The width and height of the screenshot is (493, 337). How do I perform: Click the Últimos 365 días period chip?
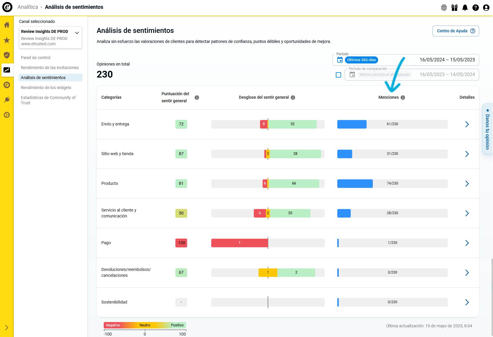coord(361,60)
